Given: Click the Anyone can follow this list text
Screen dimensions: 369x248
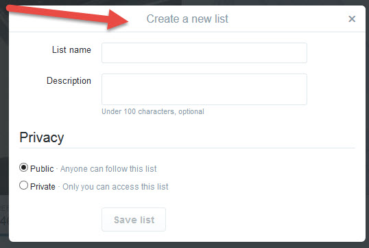Looking at the screenshot, I should pos(108,169).
